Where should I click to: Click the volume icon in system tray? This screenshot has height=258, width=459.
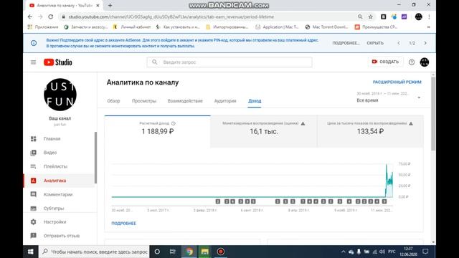tap(382, 252)
